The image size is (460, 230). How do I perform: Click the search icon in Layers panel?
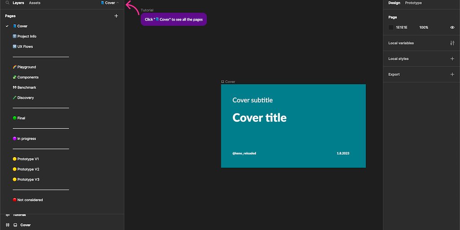(x=7, y=3)
